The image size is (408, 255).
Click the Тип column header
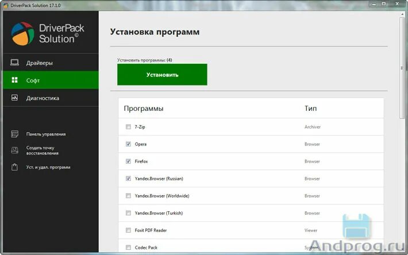tap(311, 109)
